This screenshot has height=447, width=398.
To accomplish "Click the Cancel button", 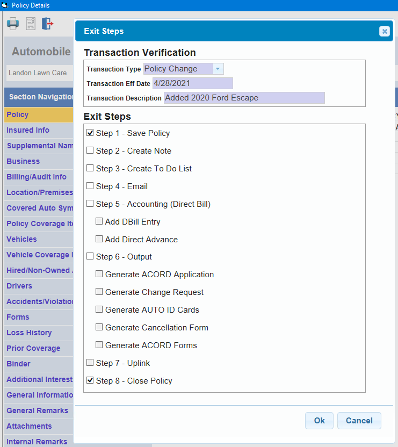I will (x=359, y=421).
